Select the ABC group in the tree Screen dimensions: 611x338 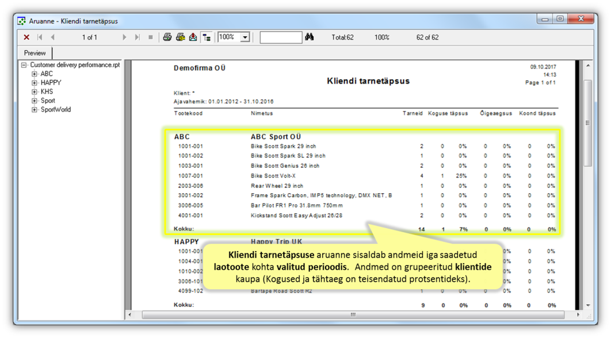click(x=47, y=74)
